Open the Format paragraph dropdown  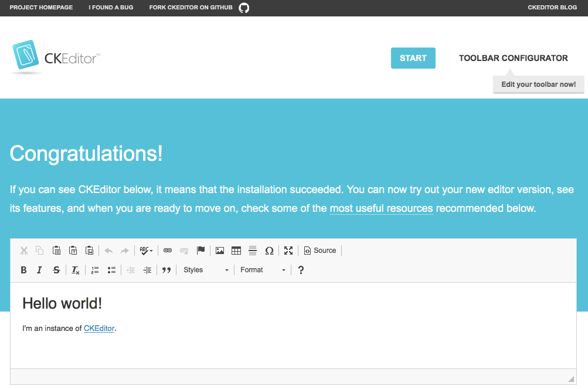tap(261, 269)
